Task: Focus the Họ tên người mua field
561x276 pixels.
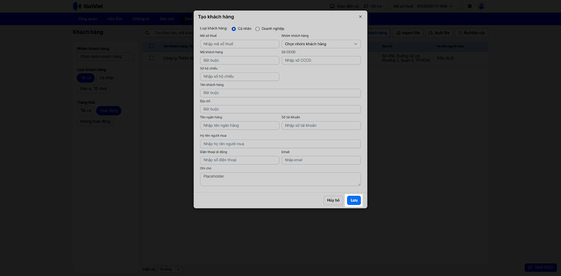Action: pos(280,144)
